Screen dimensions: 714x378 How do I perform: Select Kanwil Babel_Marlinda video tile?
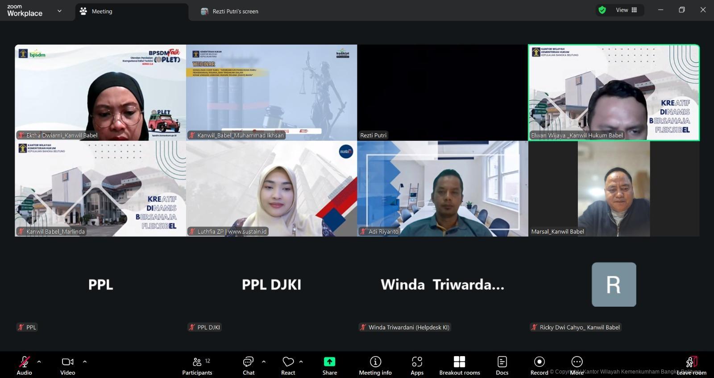coord(100,189)
